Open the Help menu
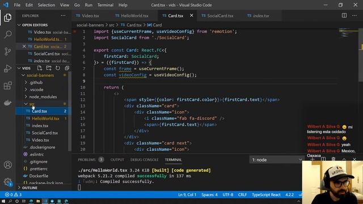Image resolution: width=363 pixels, height=204 pixels. [123, 5]
